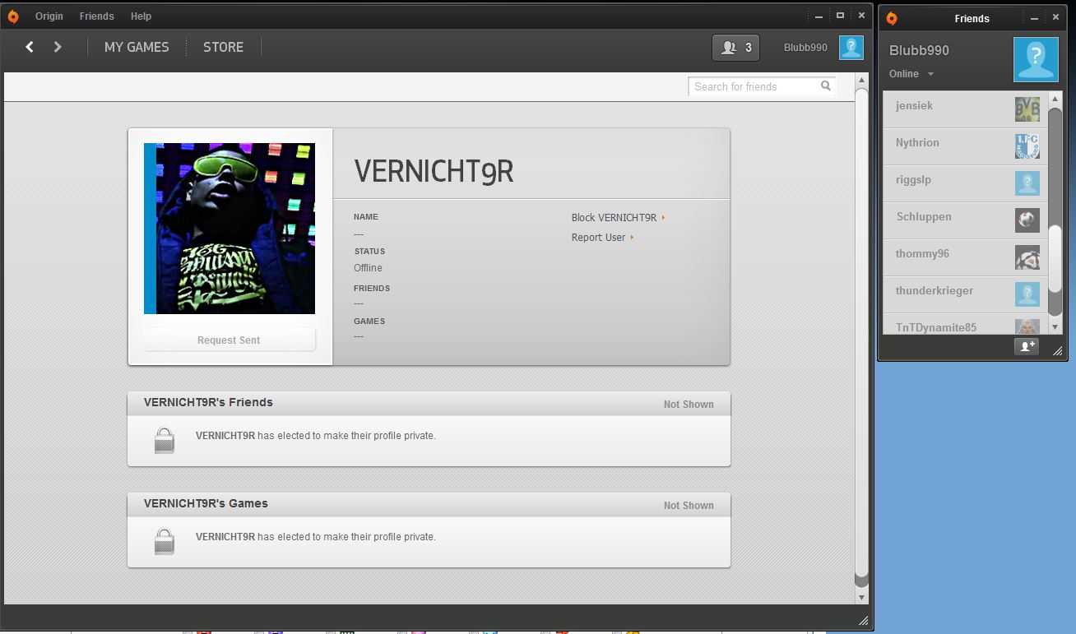Click lock icon in VERNICHT9R's Games section
Image resolution: width=1076 pixels, height=634 pixels.
pos(165,541)
